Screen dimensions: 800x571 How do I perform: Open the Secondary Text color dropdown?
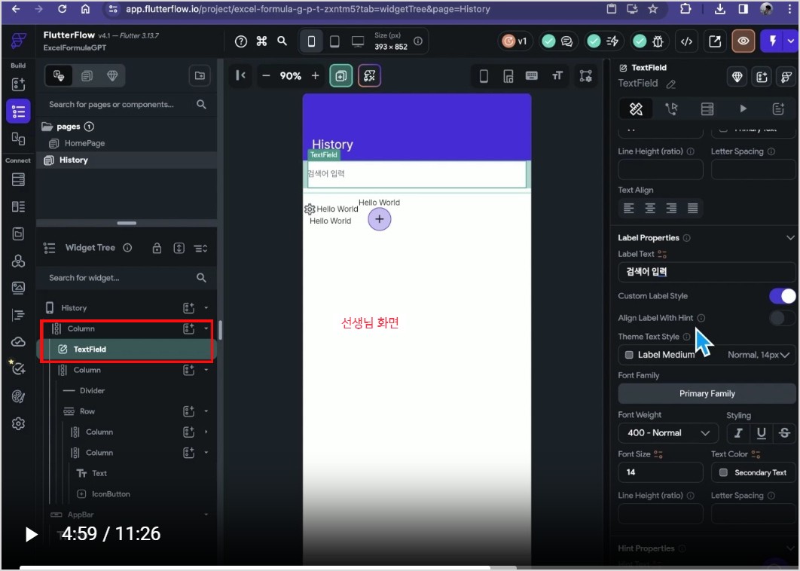(x=753, y=472)
